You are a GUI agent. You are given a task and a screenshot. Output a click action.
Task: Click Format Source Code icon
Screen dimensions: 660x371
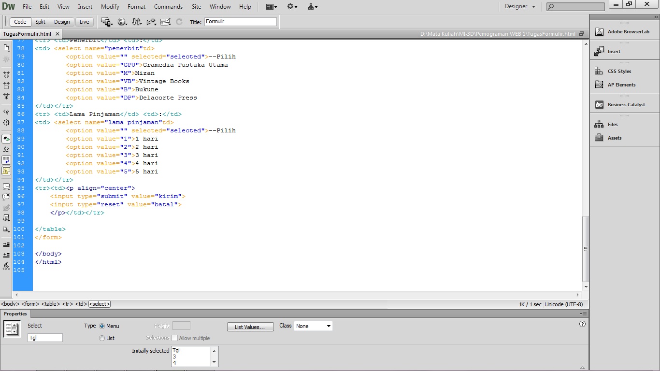[x=6, y=266]
